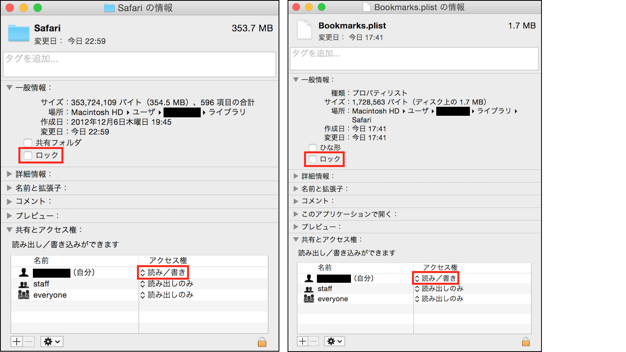Click the プロパティリスト kind value

[380, 93]
